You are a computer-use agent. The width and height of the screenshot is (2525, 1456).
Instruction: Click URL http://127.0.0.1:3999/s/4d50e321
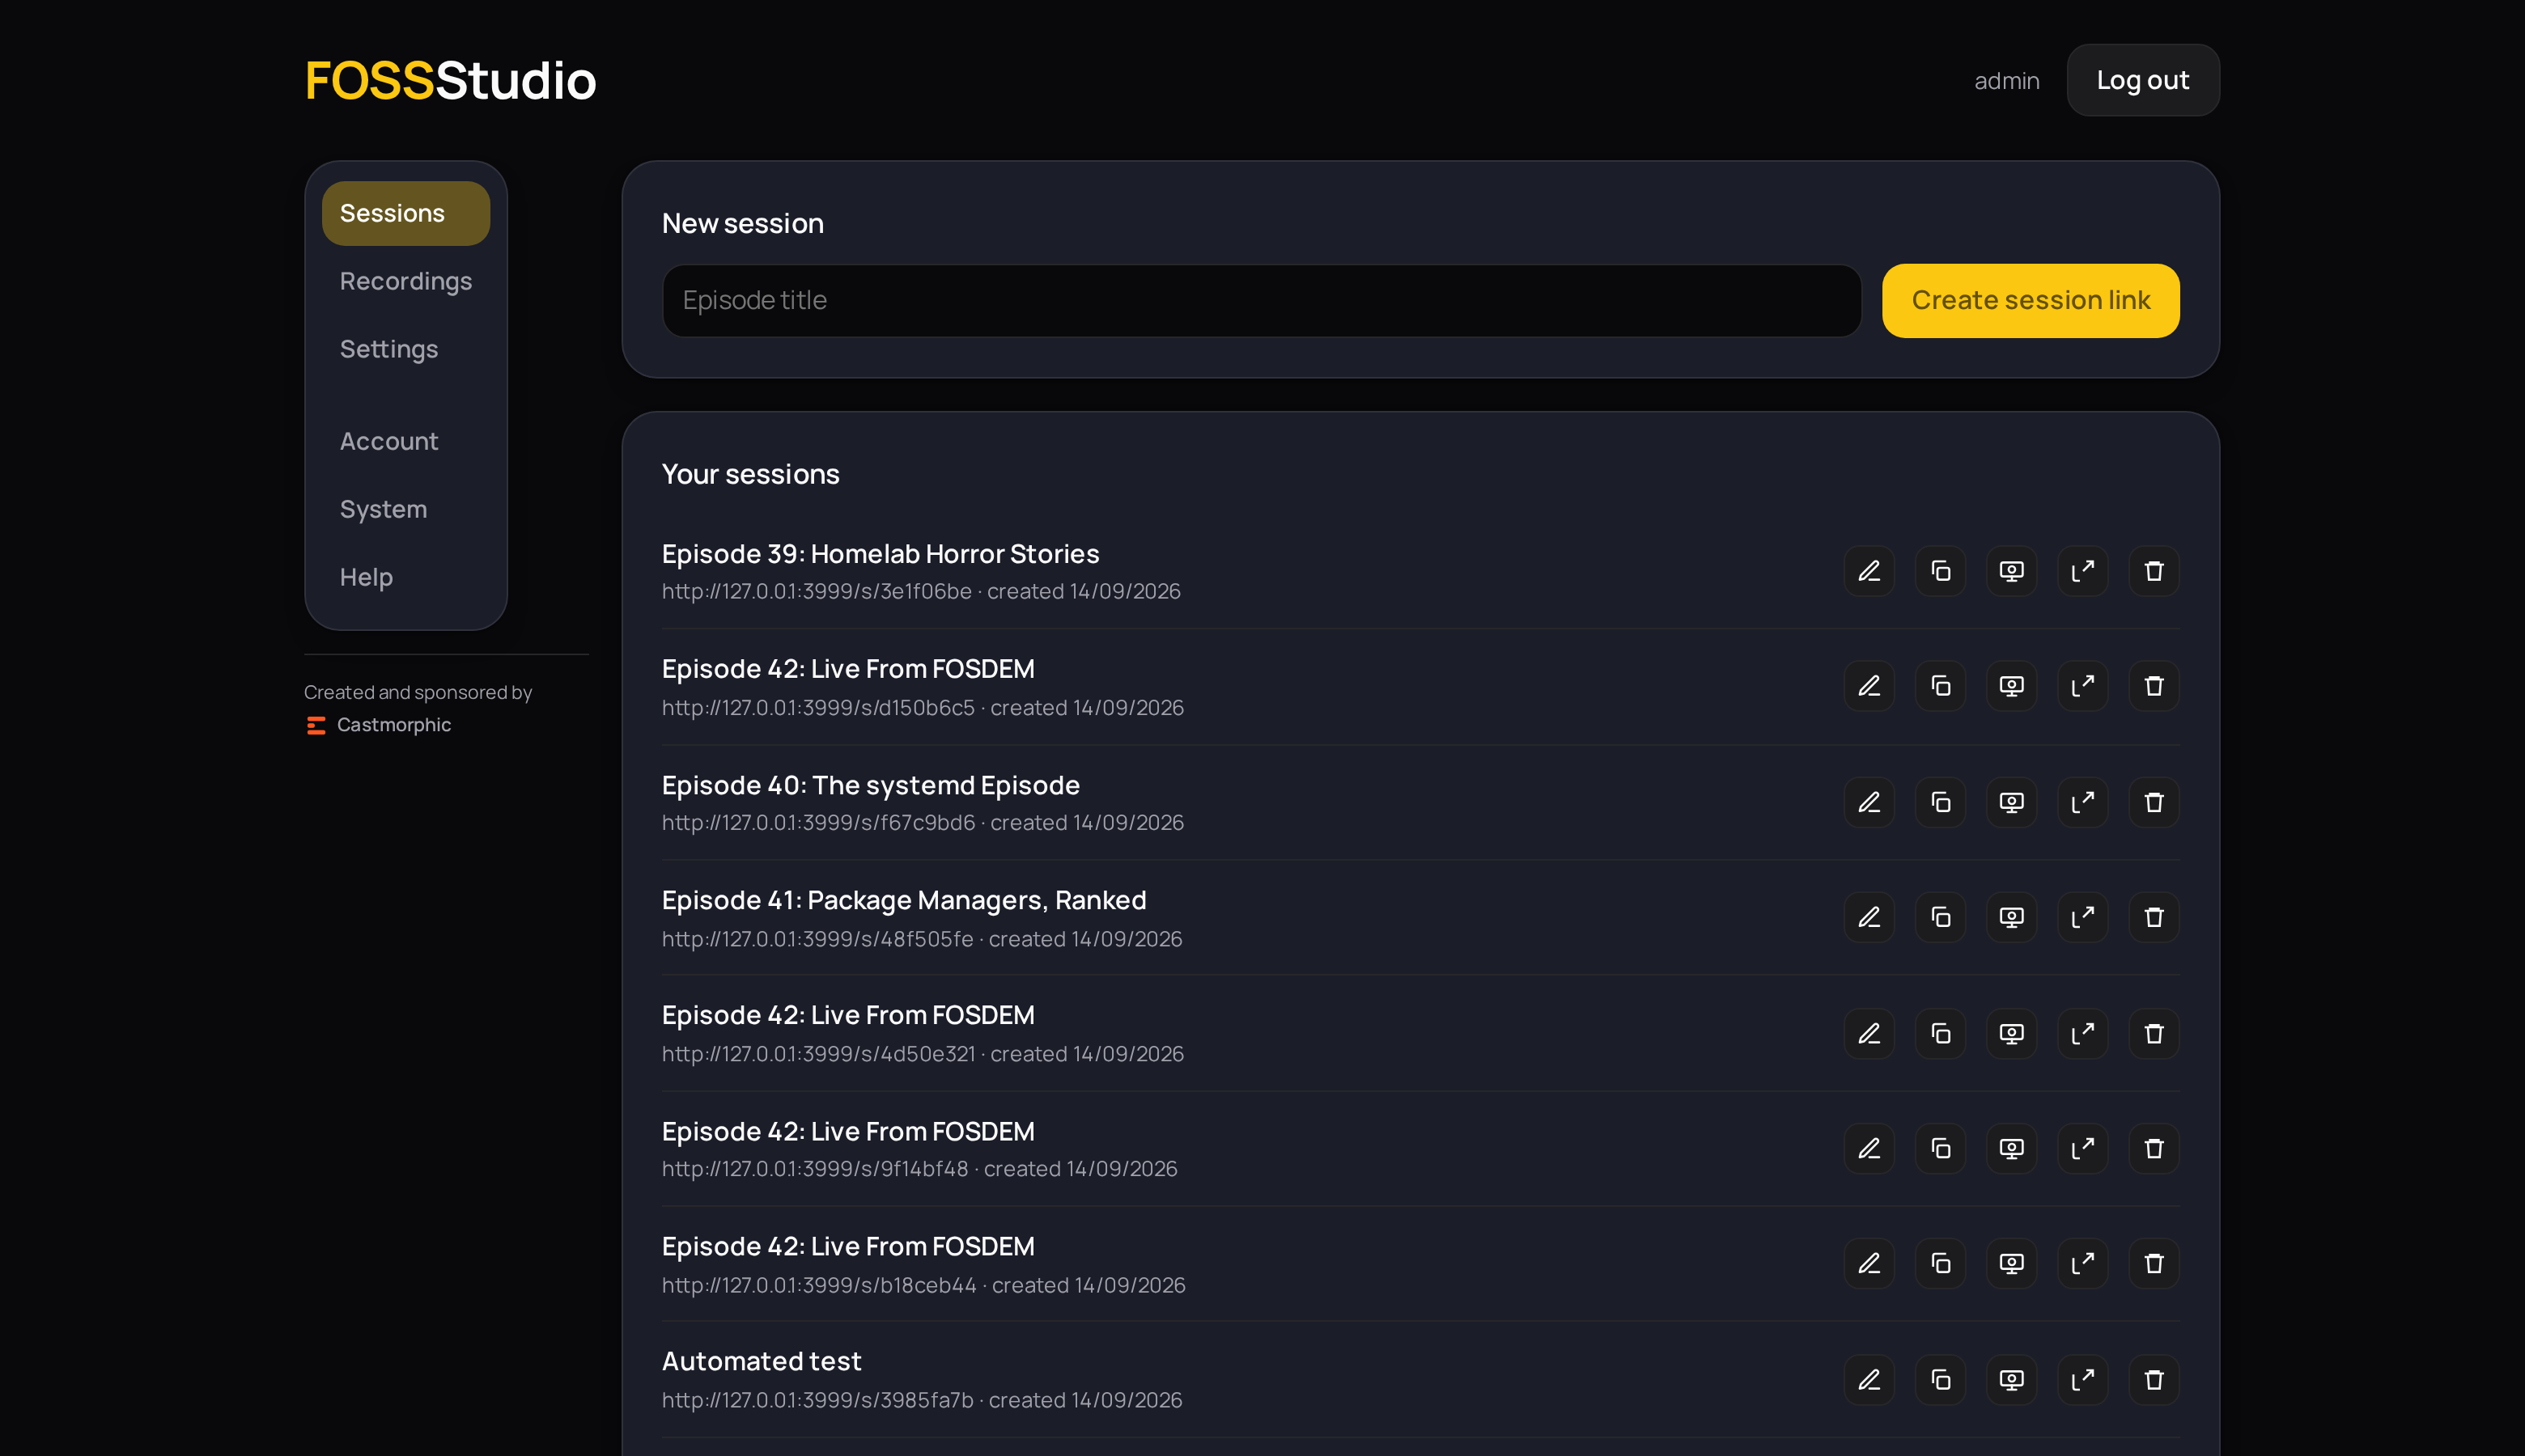817,1054
